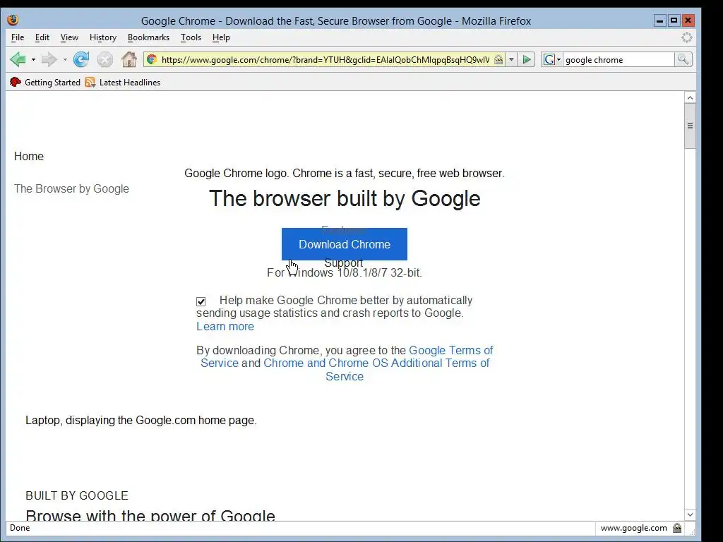723x542 pixels.
Task: Open the History menu
Action: click(103, 37)
